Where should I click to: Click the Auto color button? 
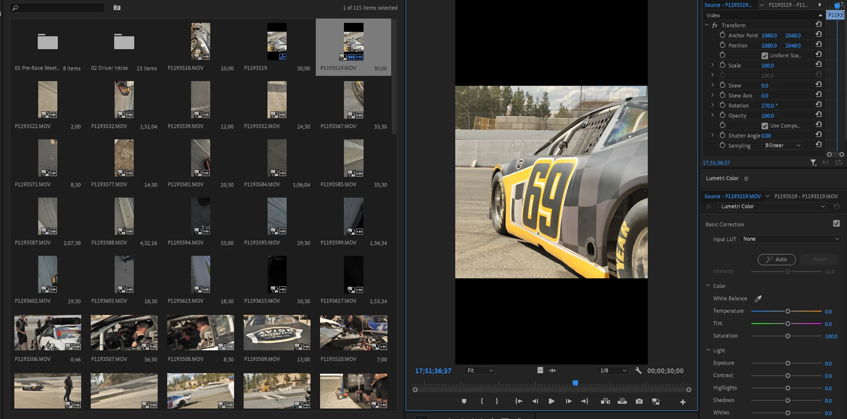pos(776,260)
